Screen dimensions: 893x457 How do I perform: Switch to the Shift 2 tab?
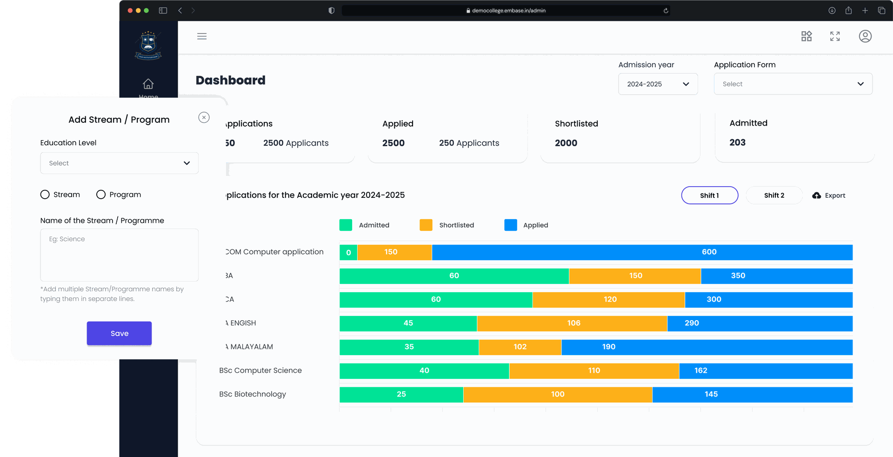point(774,195)
